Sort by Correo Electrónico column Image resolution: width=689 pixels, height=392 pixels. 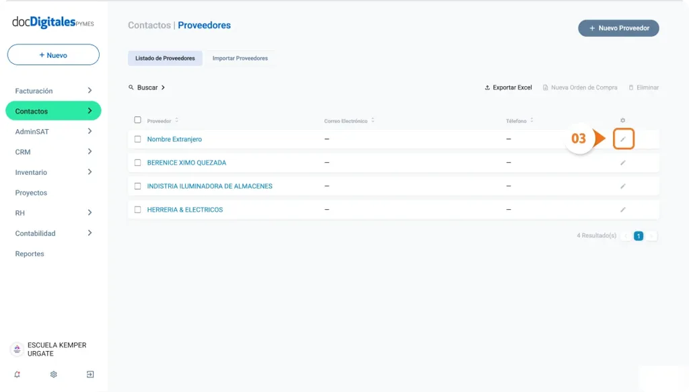[x=372, y=121]
